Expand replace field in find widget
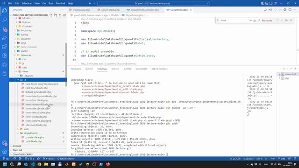The image size is (299, 168). 218,21
